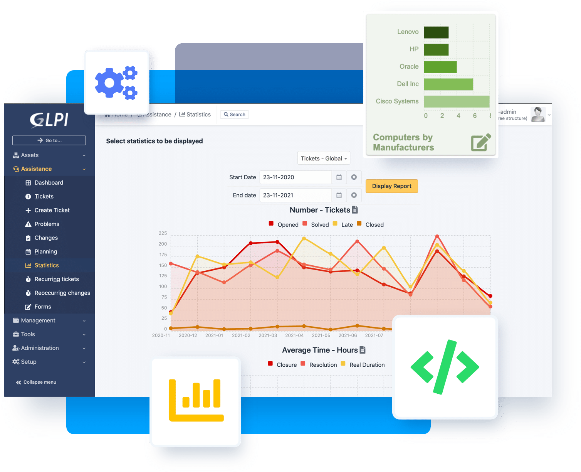Click the Planning calendar icon in sidebar
The image size is (581, 472).
click(28, 252)
